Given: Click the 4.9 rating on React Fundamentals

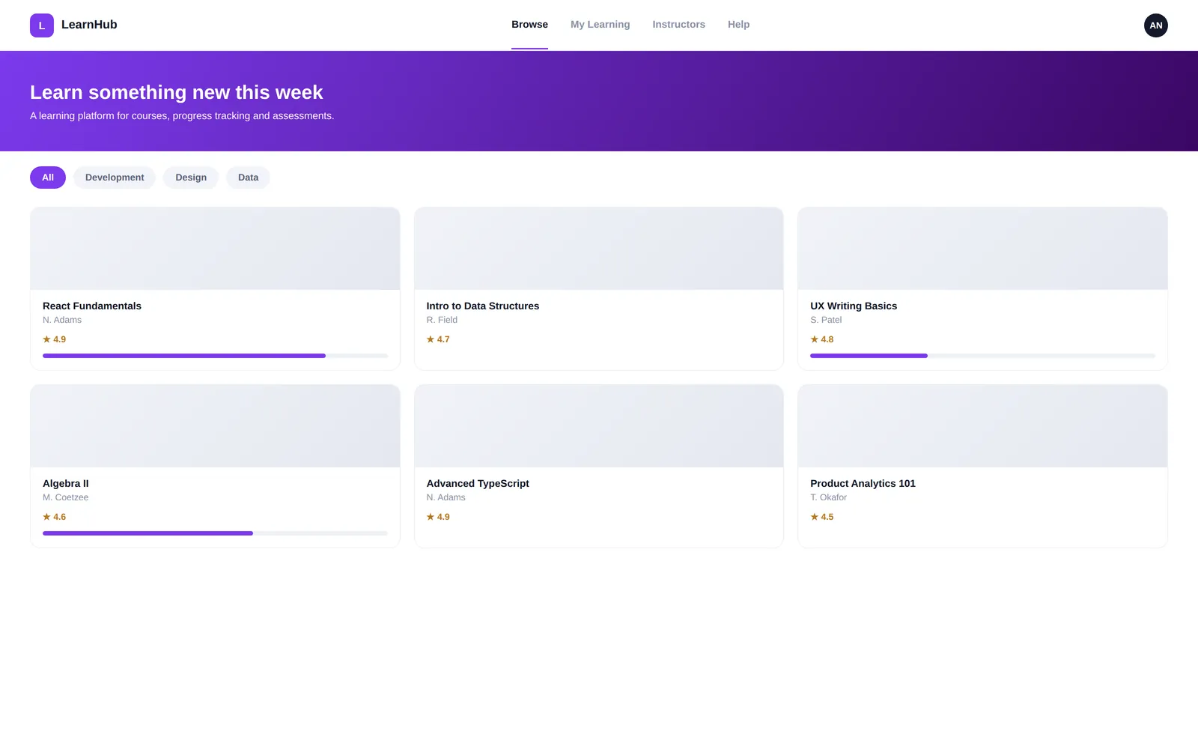Looking at the screenshot, I should pos(60,339).
